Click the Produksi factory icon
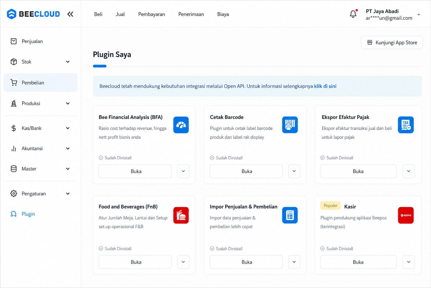431x288 pixels. (x=13, y=103)
